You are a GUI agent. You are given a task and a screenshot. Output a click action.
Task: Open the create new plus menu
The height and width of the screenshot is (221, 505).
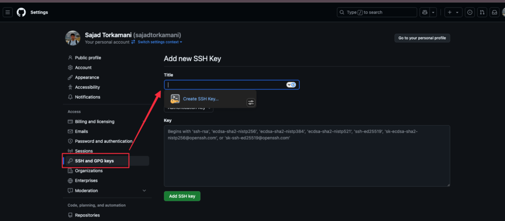pyautogui.click(x=453, y=12)
